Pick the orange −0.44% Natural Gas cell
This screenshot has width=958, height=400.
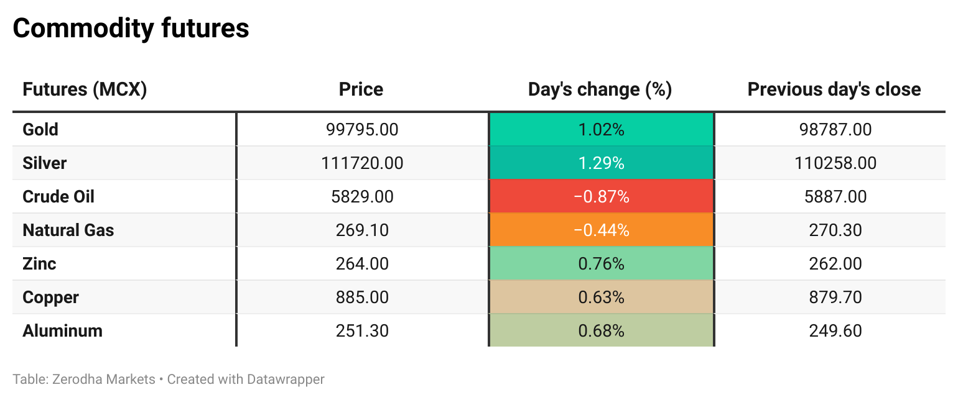point(601,230)
